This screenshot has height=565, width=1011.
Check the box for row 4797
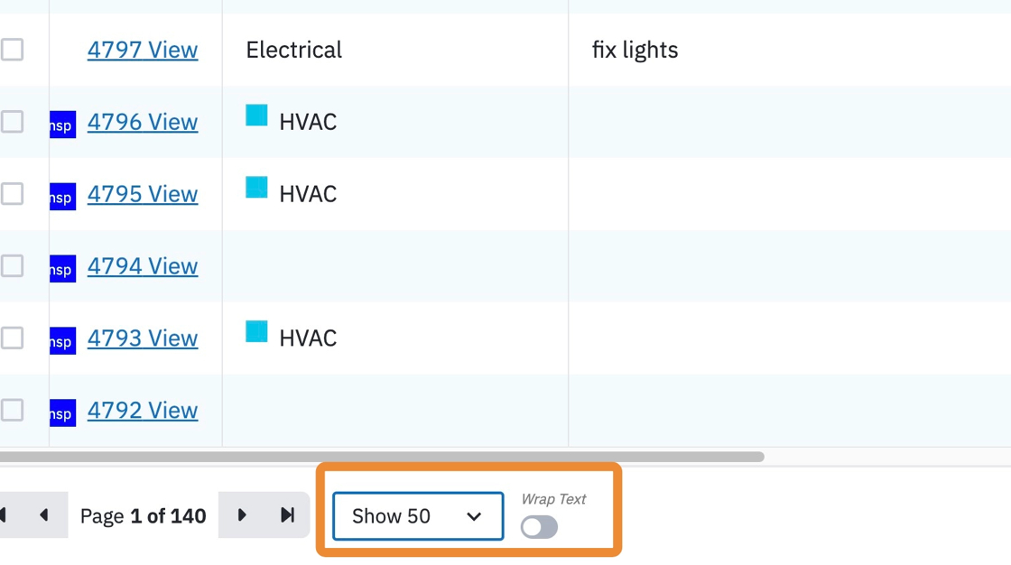[x=13, y=50]
